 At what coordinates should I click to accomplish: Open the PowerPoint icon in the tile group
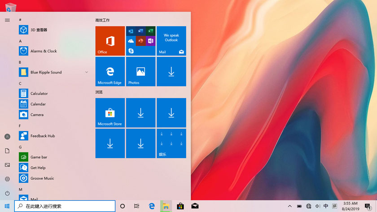coord(140,41)
